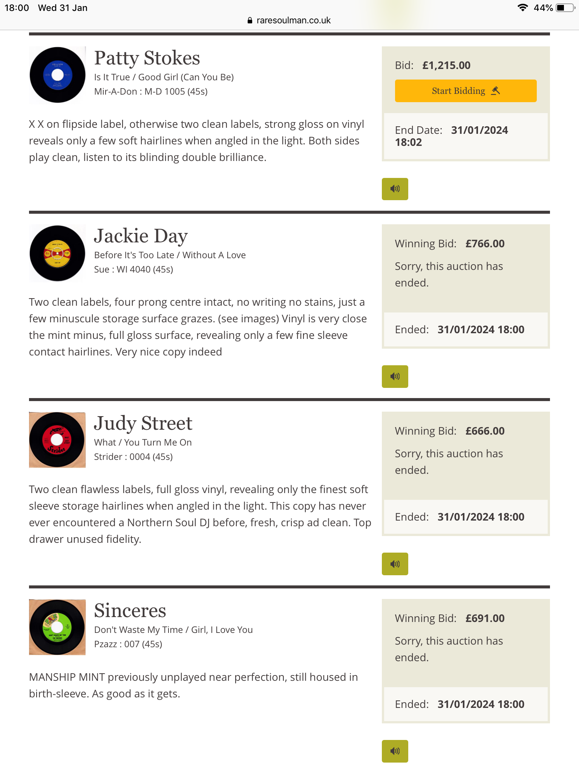
Task: Play the Sinceres sound sample
Action: tap(395, 751)
